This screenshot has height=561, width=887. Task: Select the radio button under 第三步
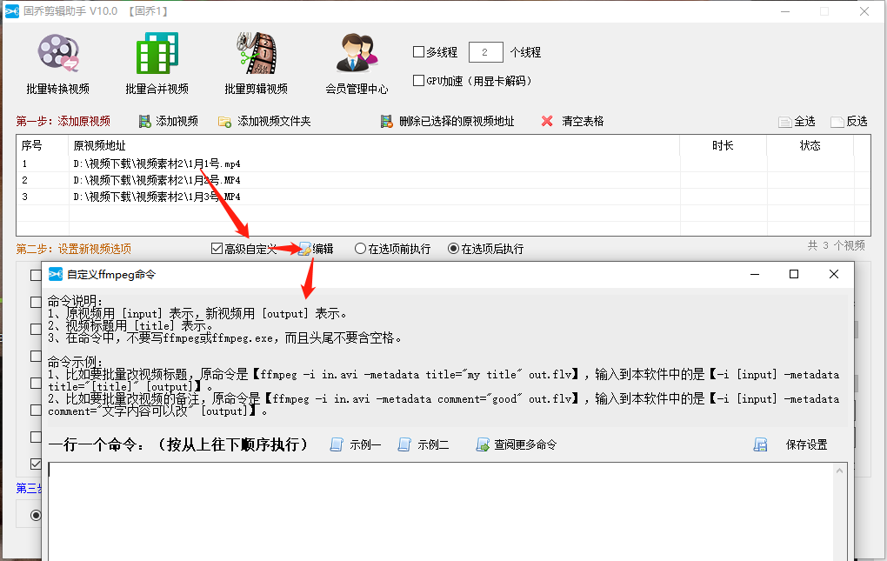click(x=36, y=515)
